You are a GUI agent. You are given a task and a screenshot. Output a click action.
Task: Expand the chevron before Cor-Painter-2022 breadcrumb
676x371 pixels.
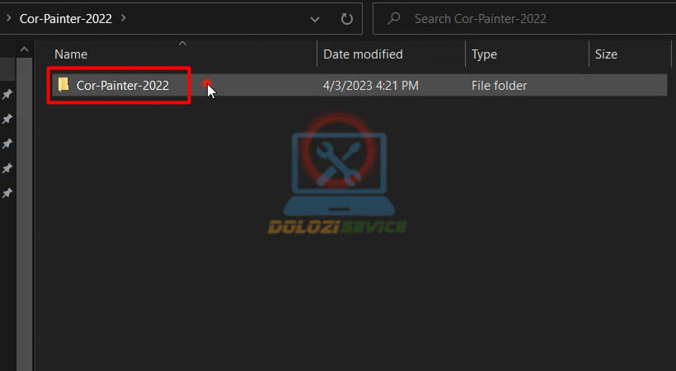click(7, 17)
